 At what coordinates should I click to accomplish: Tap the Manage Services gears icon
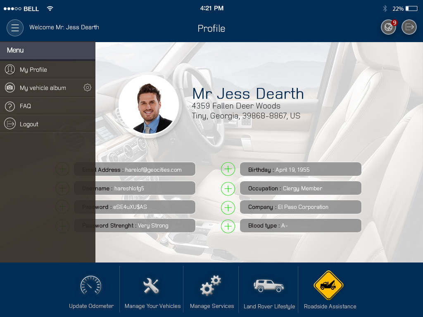coord(211,286)
